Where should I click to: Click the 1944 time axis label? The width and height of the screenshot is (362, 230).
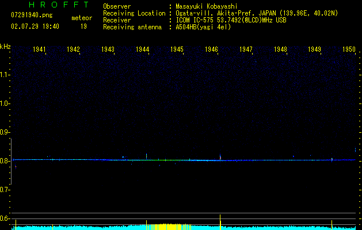coord(143,49)
